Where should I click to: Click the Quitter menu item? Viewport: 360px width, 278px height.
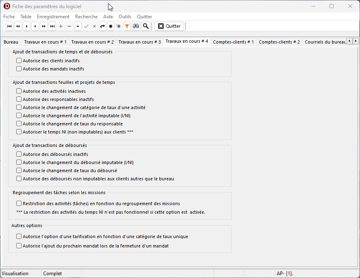(x=144, y=17)
